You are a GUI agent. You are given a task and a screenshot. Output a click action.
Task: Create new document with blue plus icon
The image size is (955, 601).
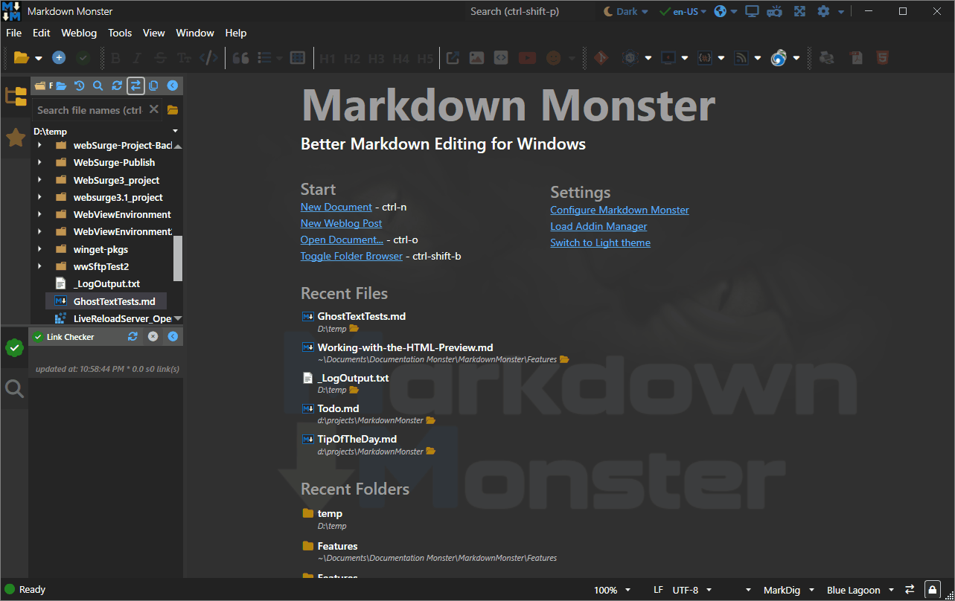click(x=59, y=57)
